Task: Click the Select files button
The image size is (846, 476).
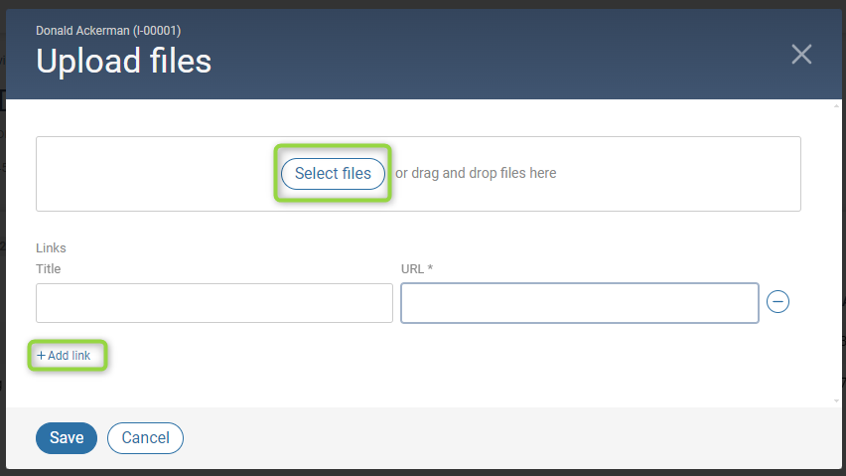Action: click(333, 173)
